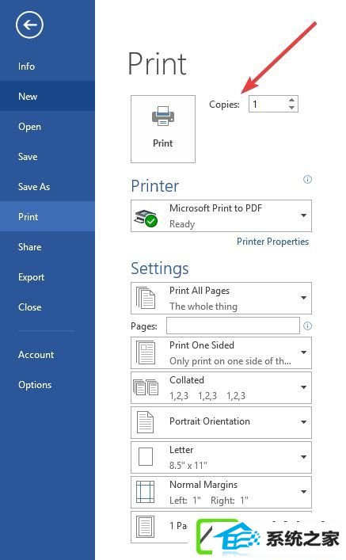Click inside the Pages input field

pos(233,326)
